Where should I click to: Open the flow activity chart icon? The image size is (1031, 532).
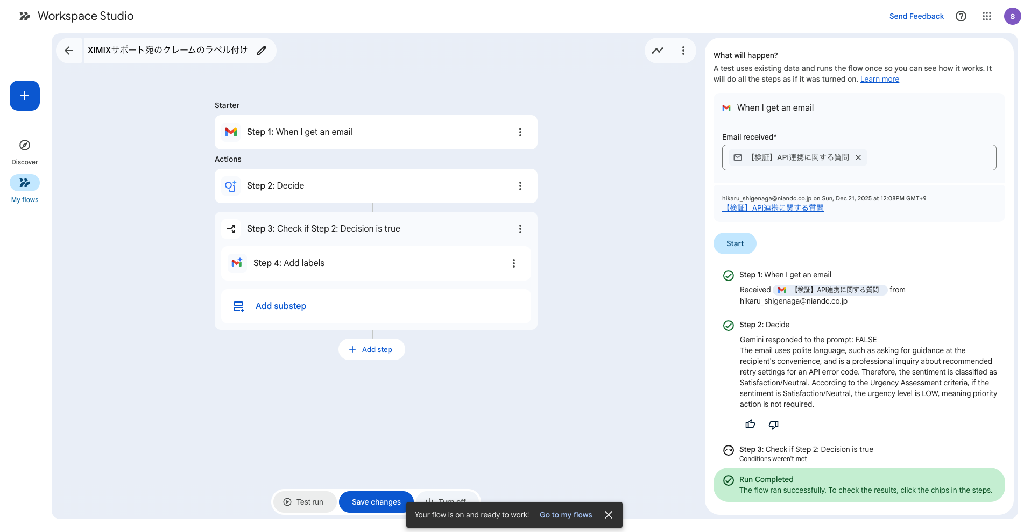tap(658, 51)
